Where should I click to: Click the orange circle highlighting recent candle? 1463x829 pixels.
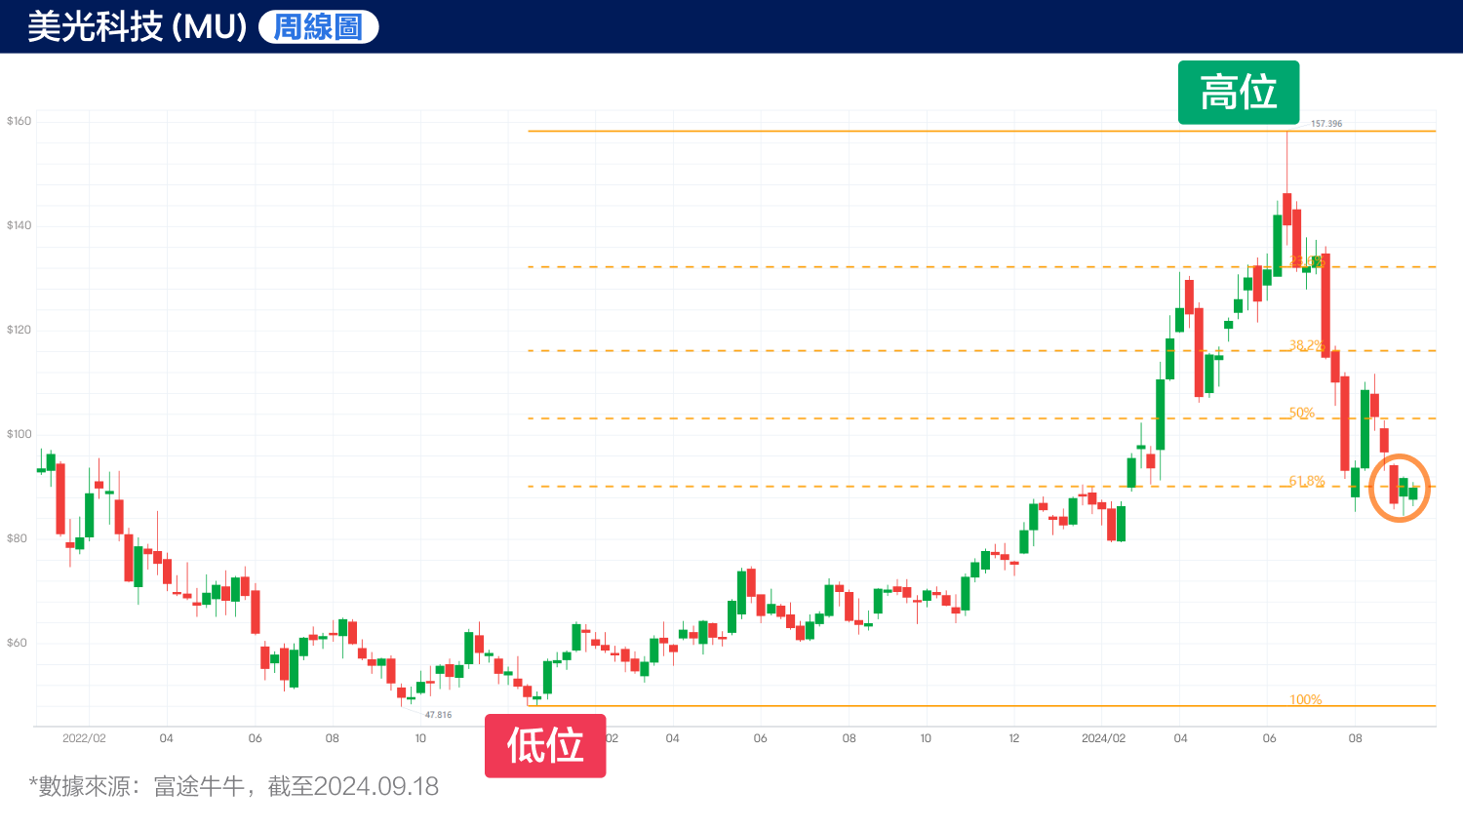(1400, 488)
